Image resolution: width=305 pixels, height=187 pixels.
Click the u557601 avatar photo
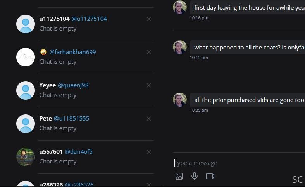[26, 157]
